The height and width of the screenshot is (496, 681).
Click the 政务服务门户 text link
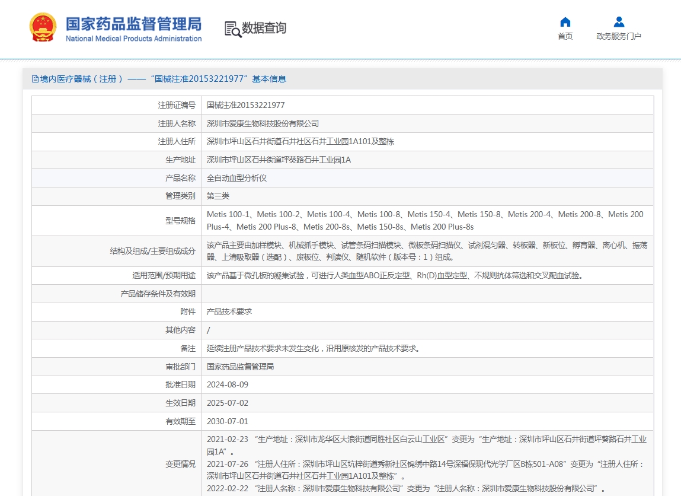pos(619,36)
